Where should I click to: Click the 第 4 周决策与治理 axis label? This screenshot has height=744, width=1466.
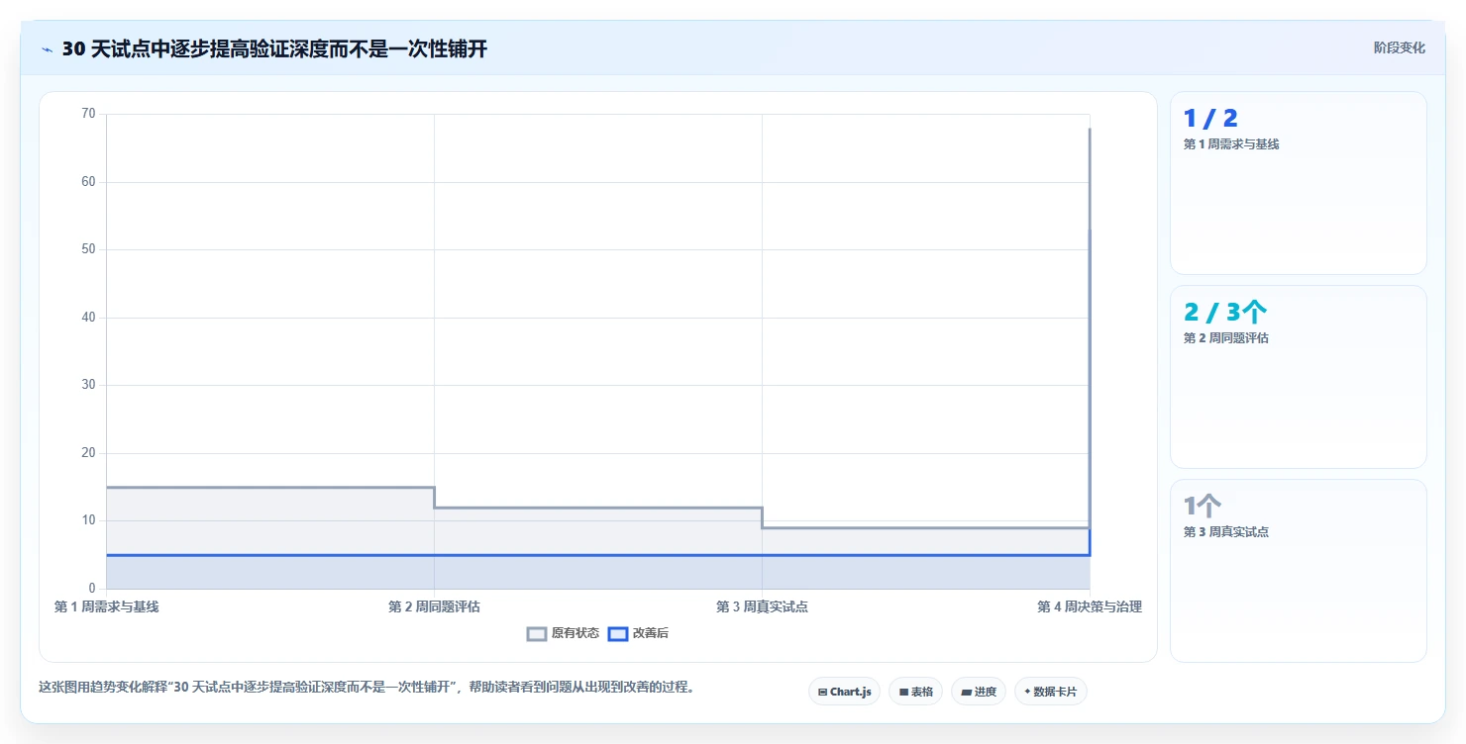[1090, 606]
